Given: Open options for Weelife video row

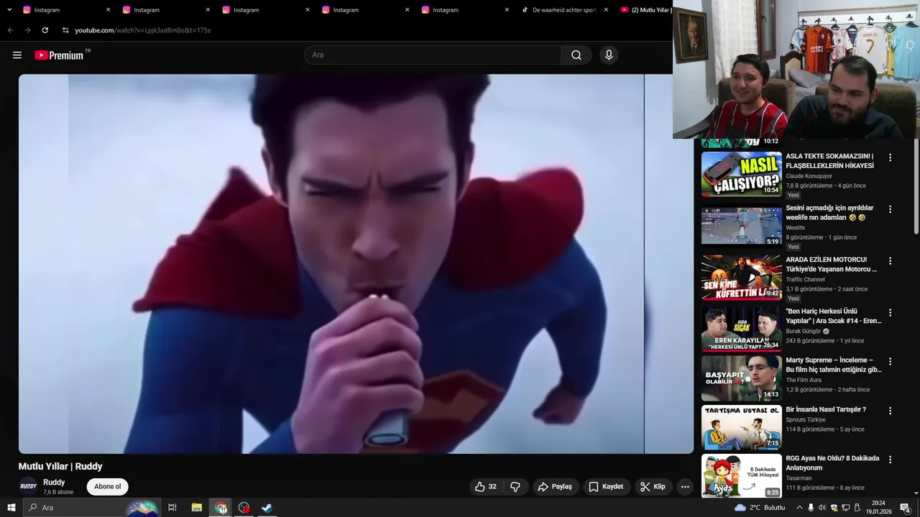Looking at the screenshot, I should click(x=890, y=209).
